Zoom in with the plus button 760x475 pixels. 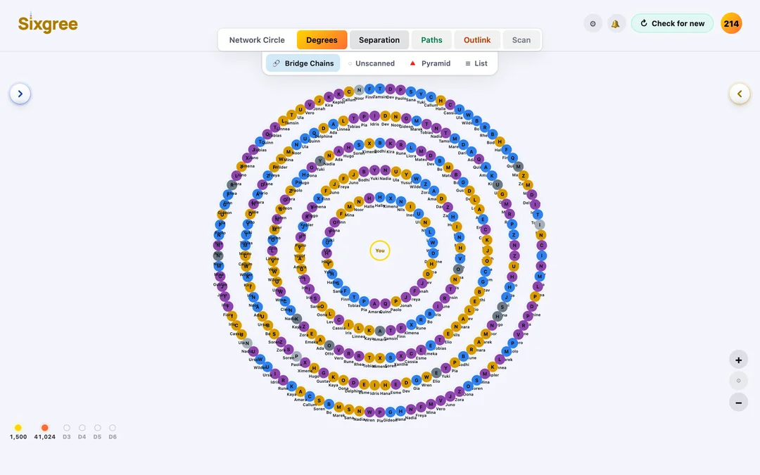pyautogui.click(x=739, y=360)
